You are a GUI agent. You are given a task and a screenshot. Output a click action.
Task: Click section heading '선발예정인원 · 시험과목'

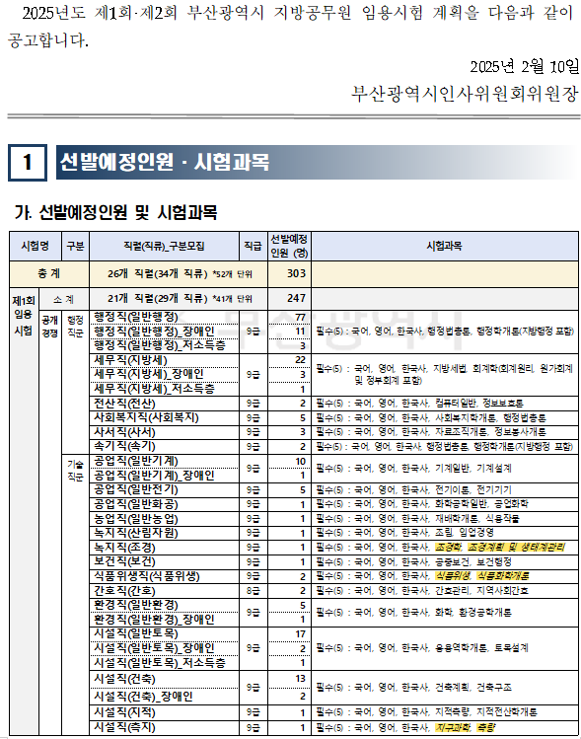point(164,162)
